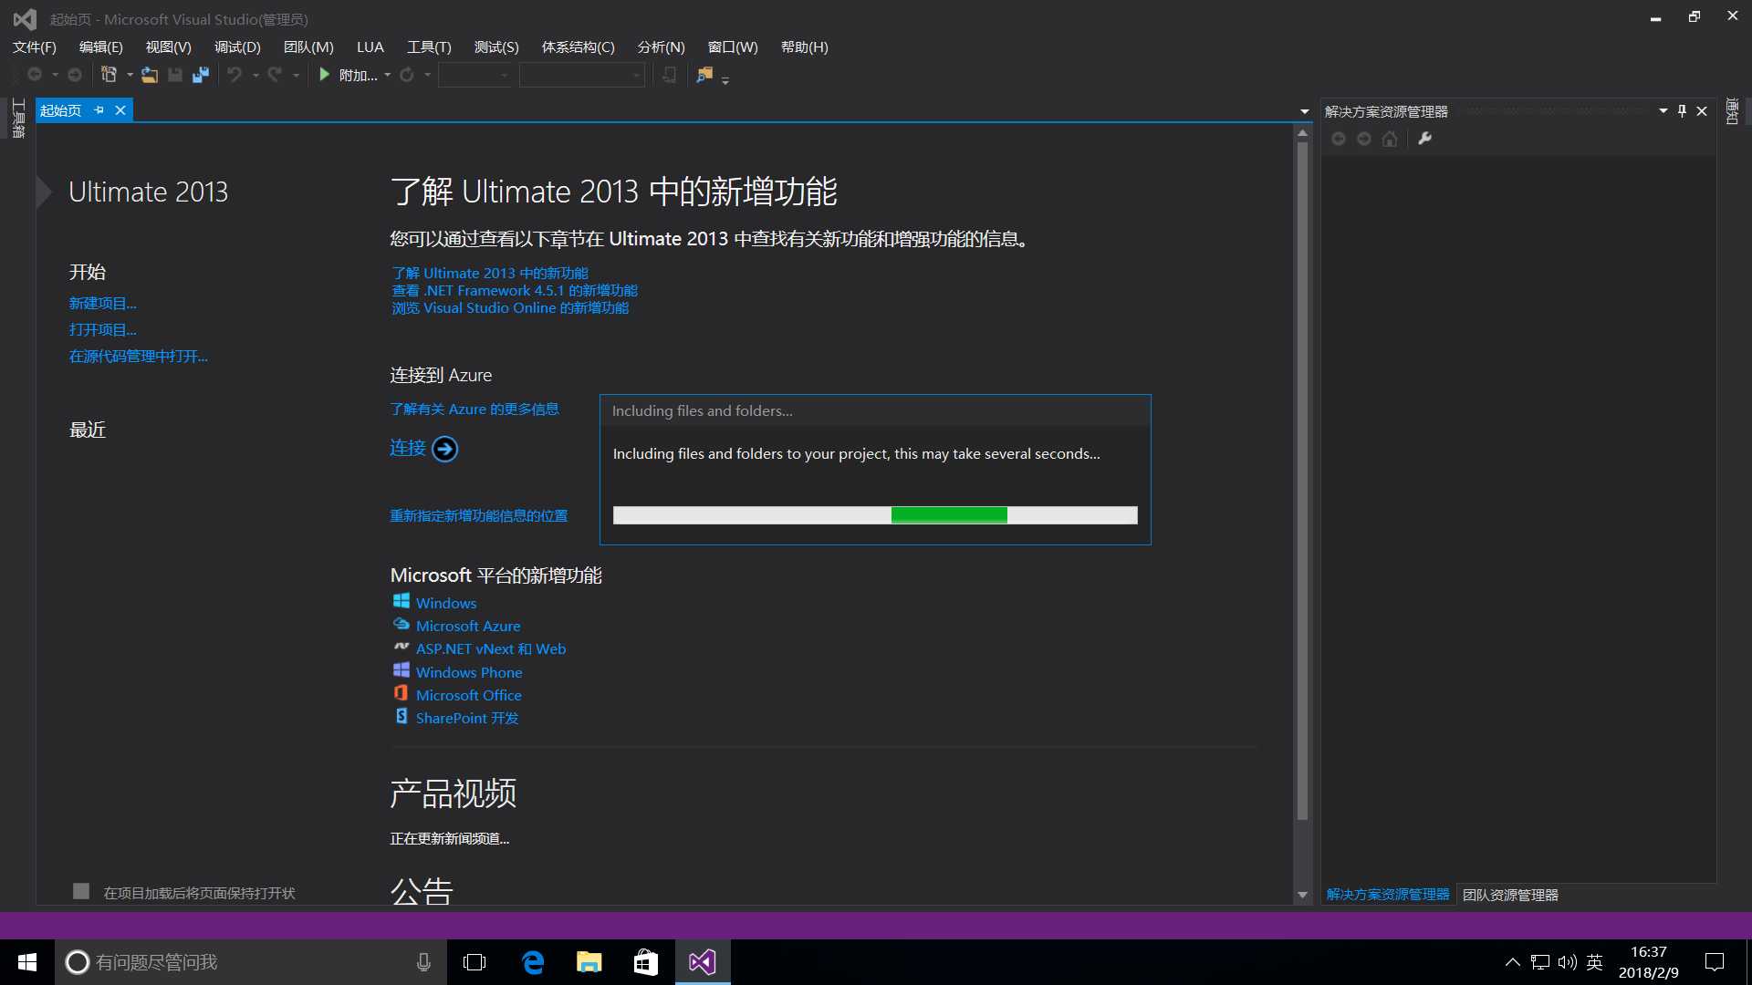Click the SharePoint icon beside SharePoint 开发

(401, 716)
